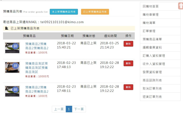The width and height of the screenshot is (183, 117).
Task: Open 取消訂單列表 in the sidebar
Action: tap(160, 89)
